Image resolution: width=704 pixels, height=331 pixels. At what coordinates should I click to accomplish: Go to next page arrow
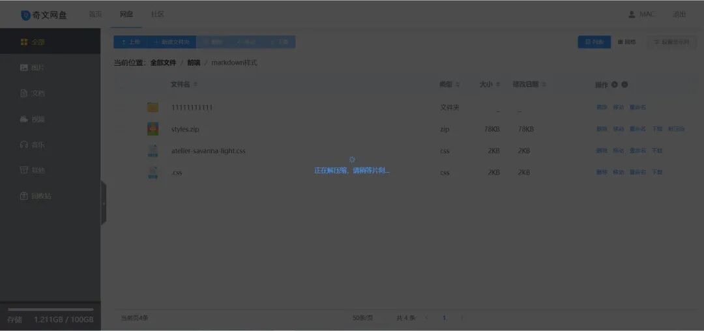[462, 318]
